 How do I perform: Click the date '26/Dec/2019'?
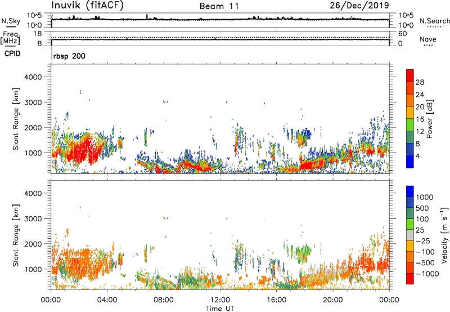359,6
